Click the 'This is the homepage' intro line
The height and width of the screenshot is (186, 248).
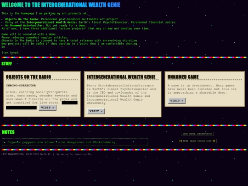click(45, 13)
